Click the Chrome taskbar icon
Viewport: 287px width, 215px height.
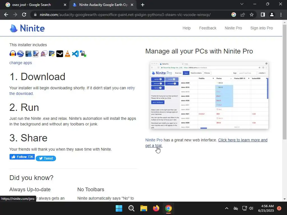click(168, 208)
